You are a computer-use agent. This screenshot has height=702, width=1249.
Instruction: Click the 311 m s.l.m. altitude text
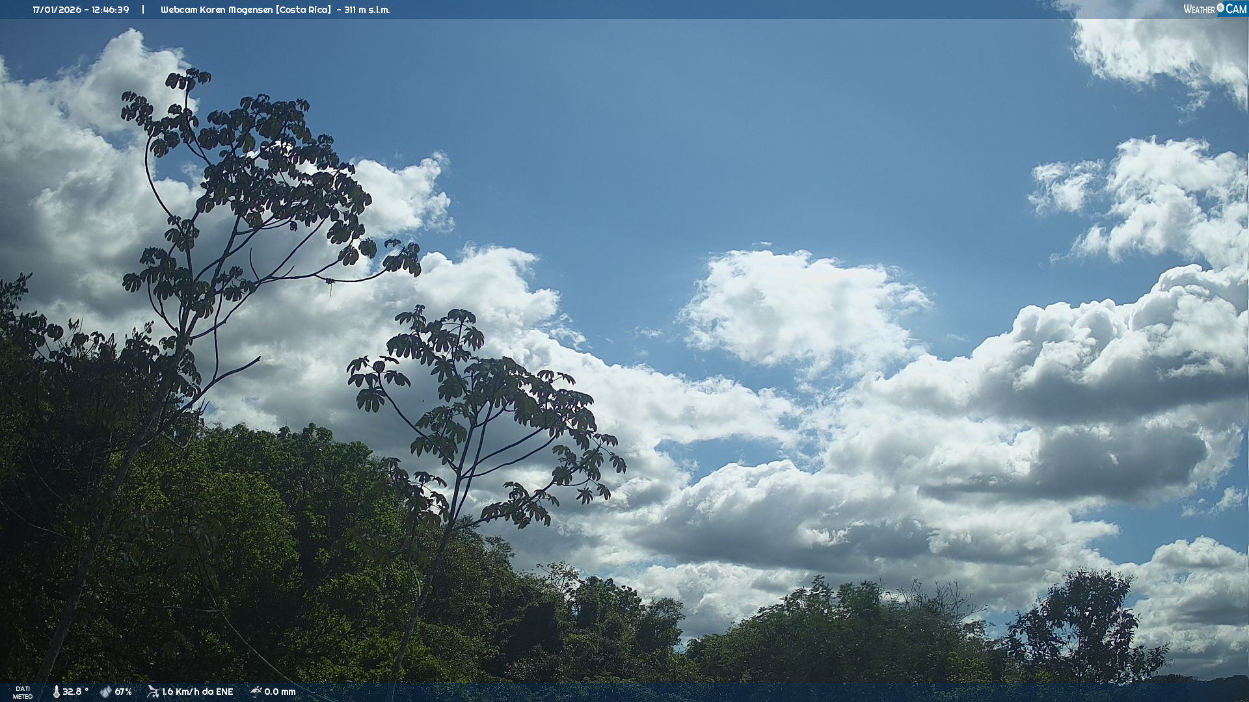[367, 10]
